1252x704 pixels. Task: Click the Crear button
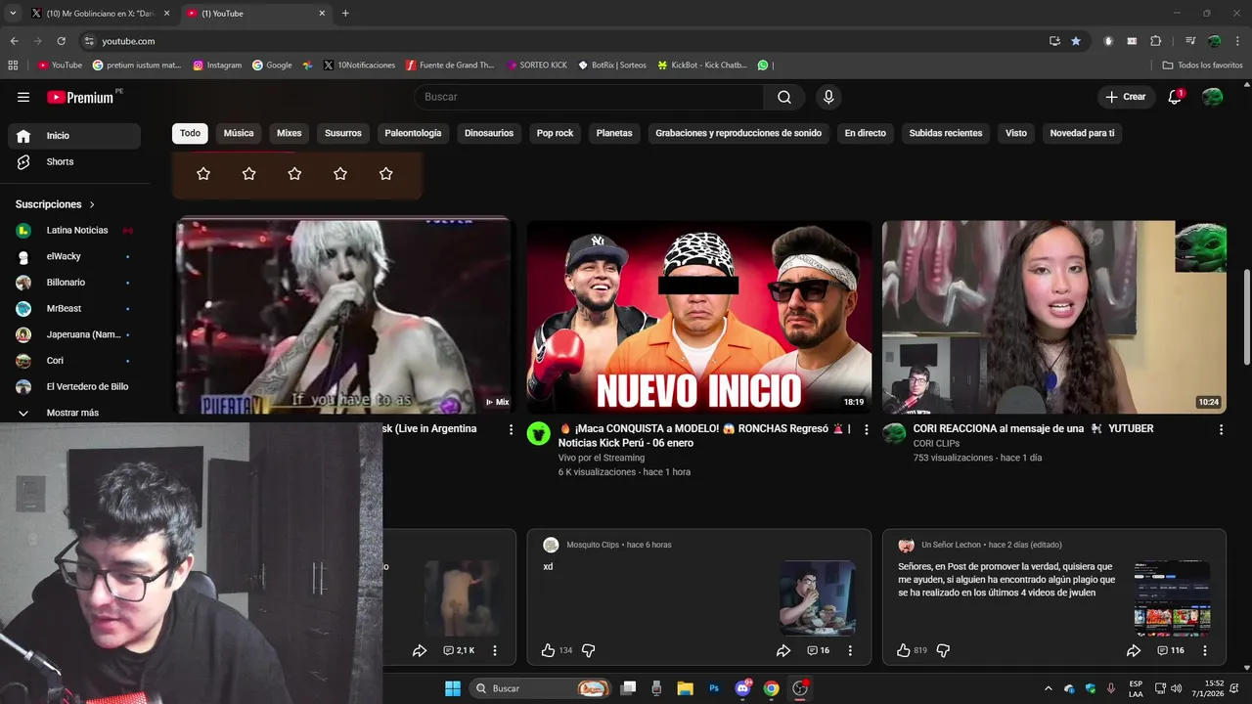[1126, 97]
